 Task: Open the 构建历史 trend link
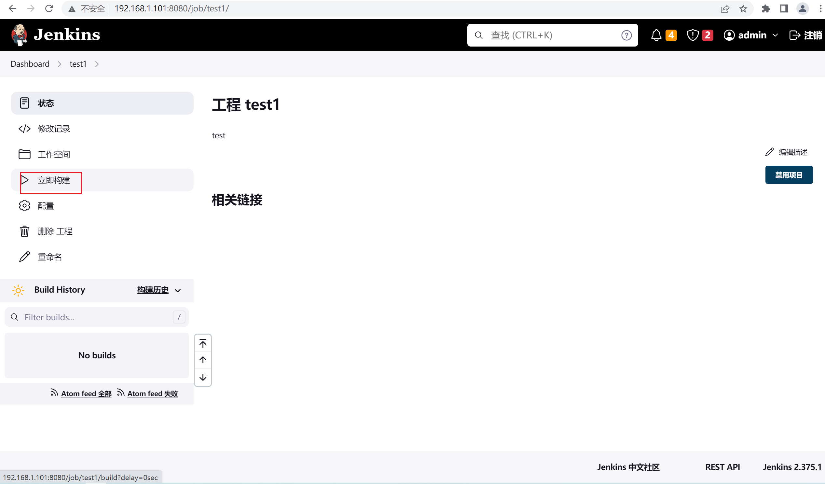pos(153,290)
